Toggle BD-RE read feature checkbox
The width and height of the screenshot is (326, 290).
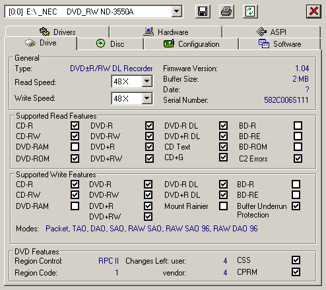coord(298,136)
